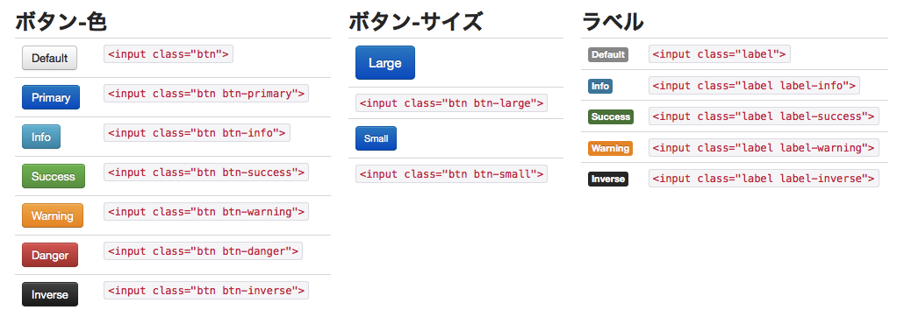This screenshot has width=904, height=324.
Task: Select the light-blue Info button
Action: click(x=41, y=137)
